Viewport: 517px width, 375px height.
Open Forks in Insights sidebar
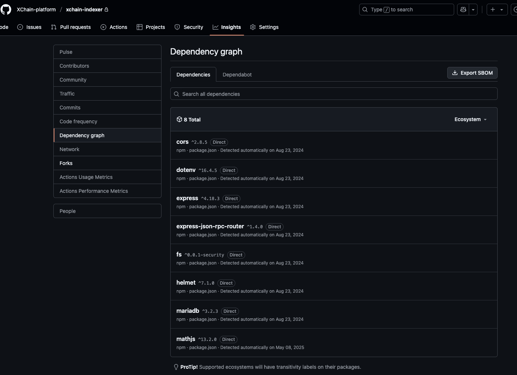coord(107,163)
